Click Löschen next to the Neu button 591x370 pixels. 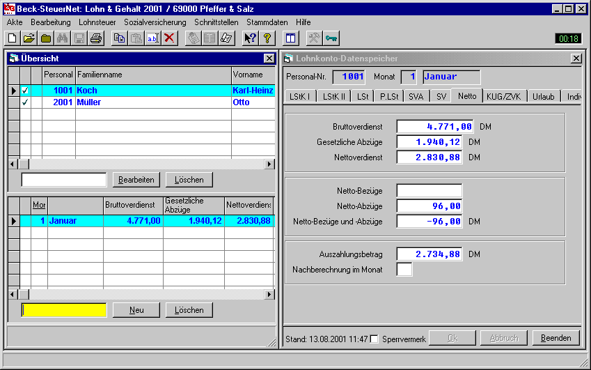(189, 310)
